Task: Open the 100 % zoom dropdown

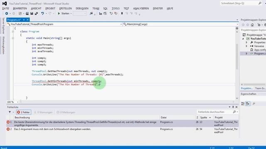Action: [17, 102]
